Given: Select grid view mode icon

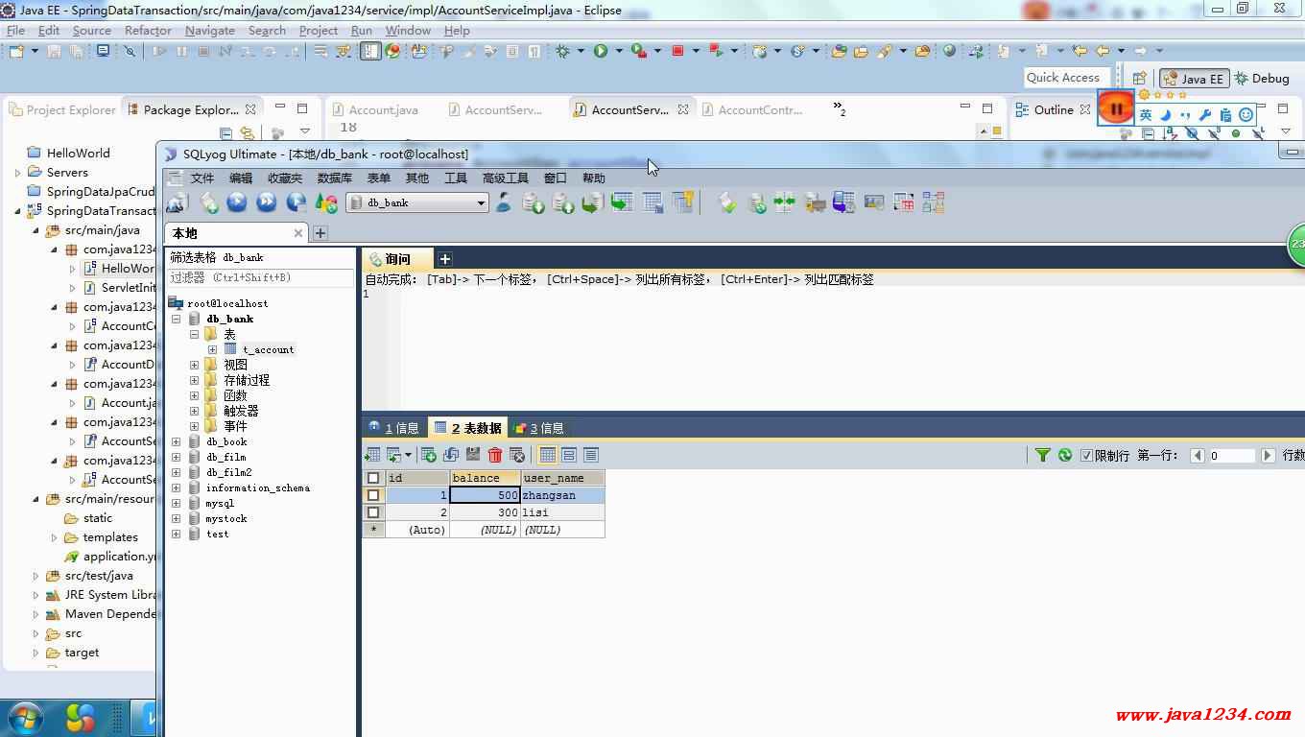Looking at the screenshot, I should click(x=547, y=455).
